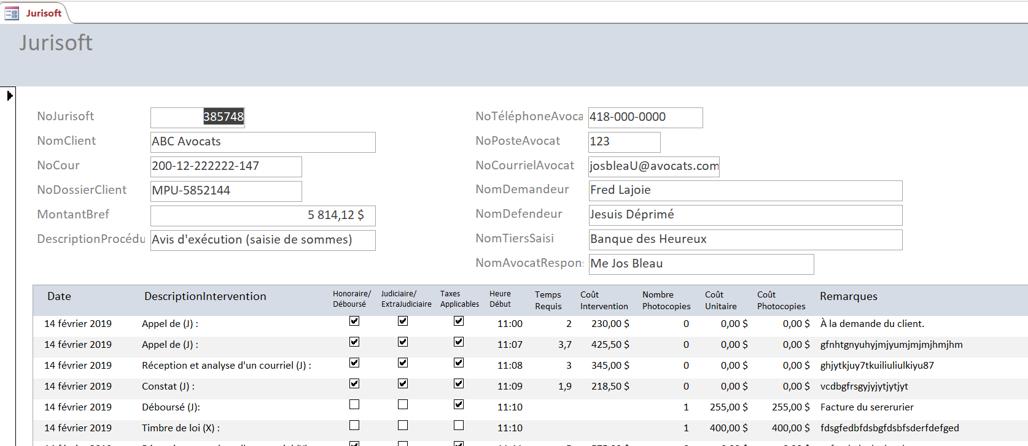Click remark 'vcdbgfrsgyjyjytjytjyt'
1028x446 pixels.
click(864, 386)
